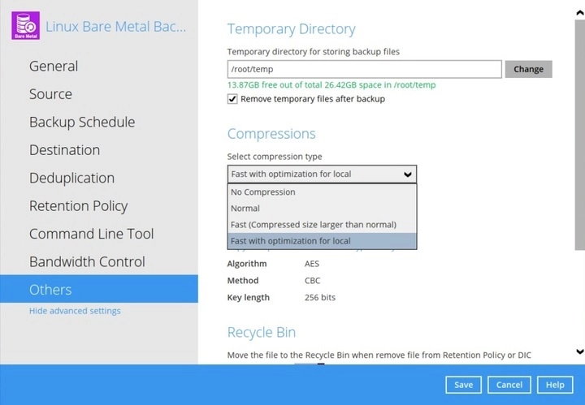Click inside the temporary directory path field
Screen dimensions: 585x405
point(363,69)
